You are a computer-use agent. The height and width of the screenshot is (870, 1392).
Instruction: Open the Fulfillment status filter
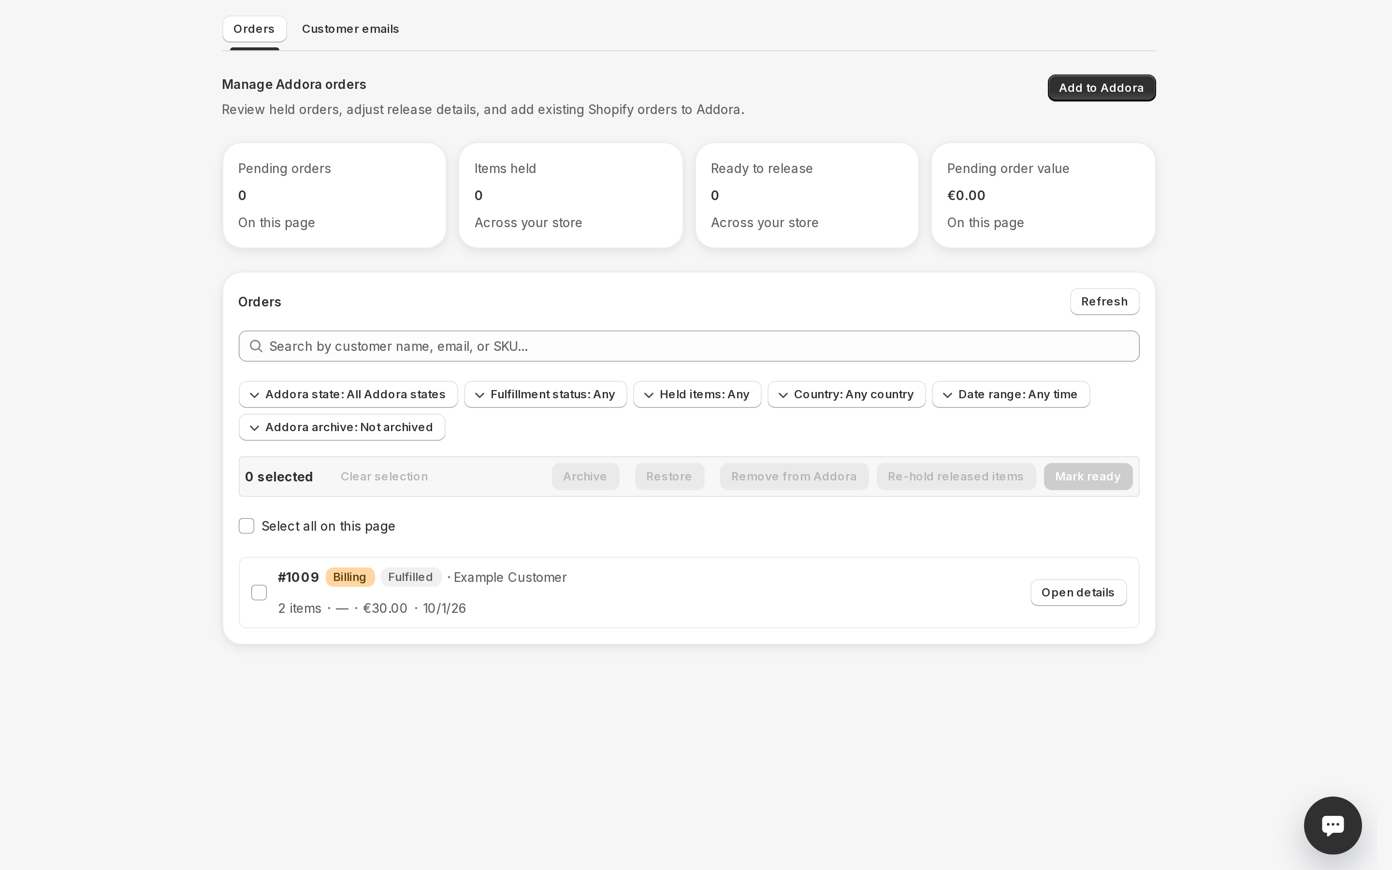(x=545, y=395)
